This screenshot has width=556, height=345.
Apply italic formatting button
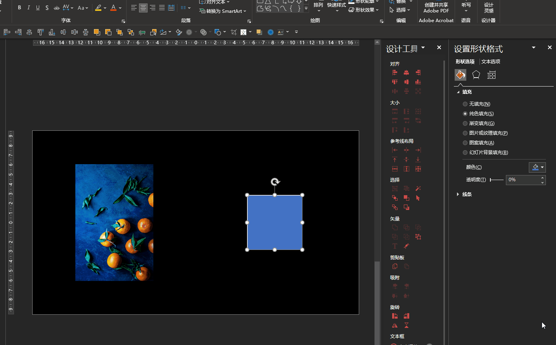click(29, 8)
